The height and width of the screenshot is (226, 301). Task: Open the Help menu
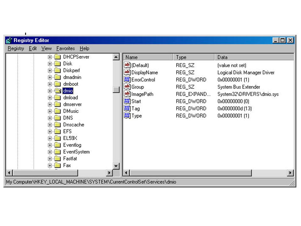84,48
